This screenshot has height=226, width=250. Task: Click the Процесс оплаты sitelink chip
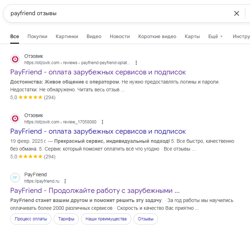[x=31, y=219]
